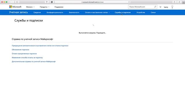
Task: Click the dark square extension icon
Action: pyautogui.click(x=52, y=2)
